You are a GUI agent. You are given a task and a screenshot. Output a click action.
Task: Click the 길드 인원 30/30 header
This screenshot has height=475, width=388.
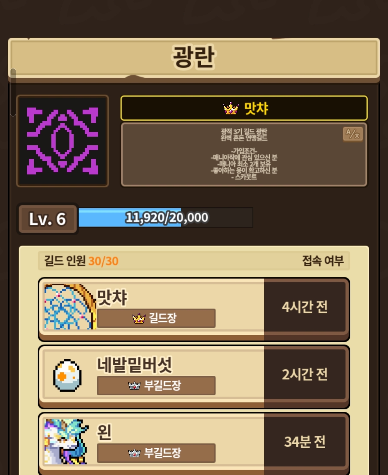(81, 261)
